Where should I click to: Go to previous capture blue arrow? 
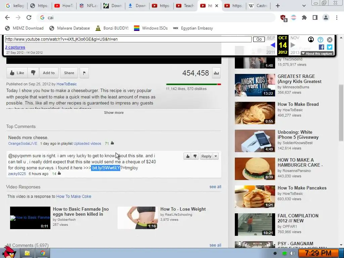point(273,45)
